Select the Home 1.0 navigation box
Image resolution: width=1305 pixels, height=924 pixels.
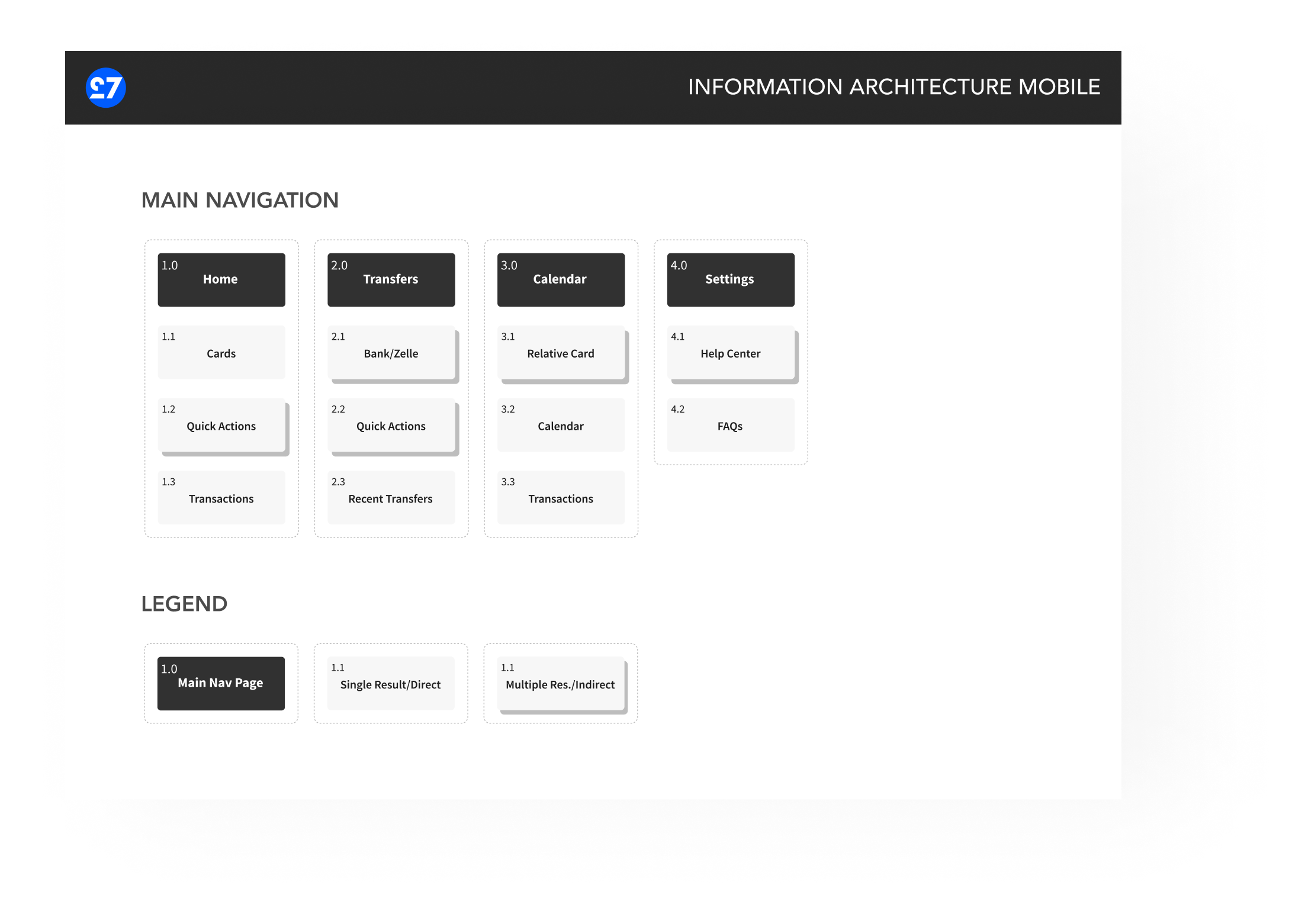pos(221,279)
